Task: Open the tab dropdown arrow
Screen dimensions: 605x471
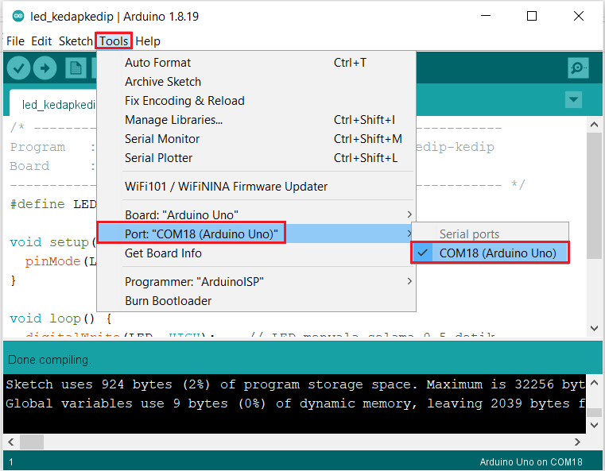Action: pos(573,100)
